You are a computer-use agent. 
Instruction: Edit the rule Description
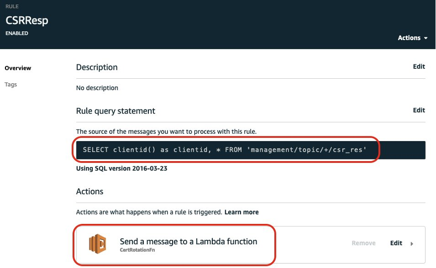click(x=419, y=66)
